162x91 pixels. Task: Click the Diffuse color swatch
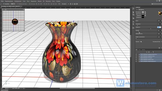(x=143, y=12)
